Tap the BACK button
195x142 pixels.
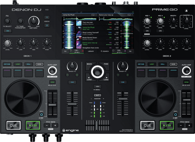(x=90, y=65)
